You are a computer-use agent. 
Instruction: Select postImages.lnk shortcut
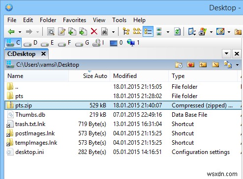pyautogui.click(x=123, y=133)
